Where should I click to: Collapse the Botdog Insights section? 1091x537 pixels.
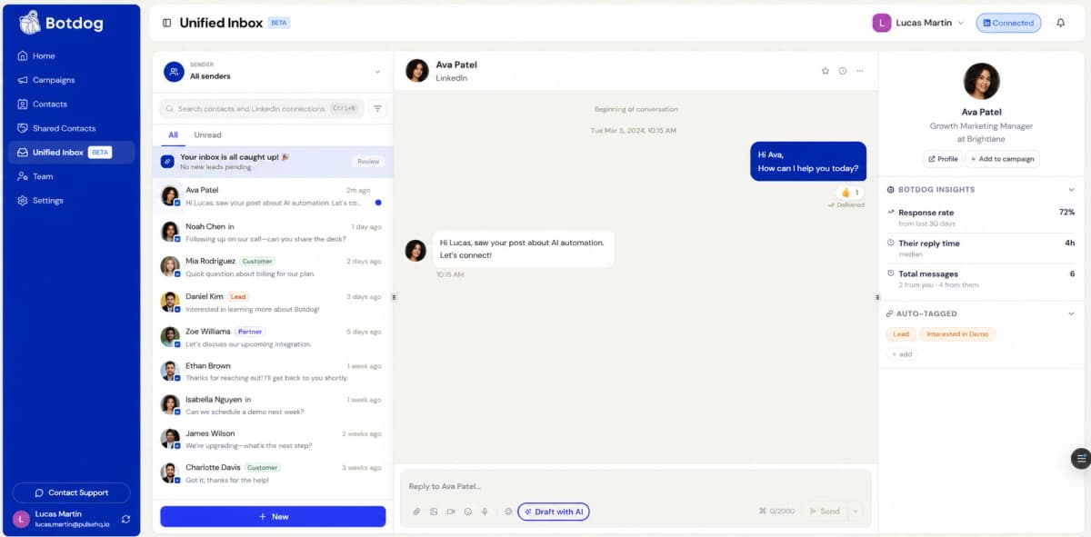[x=1071, y=189]
